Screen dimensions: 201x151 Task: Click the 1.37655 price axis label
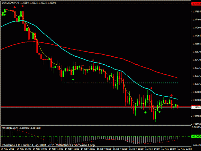click(x=196, y=12)
